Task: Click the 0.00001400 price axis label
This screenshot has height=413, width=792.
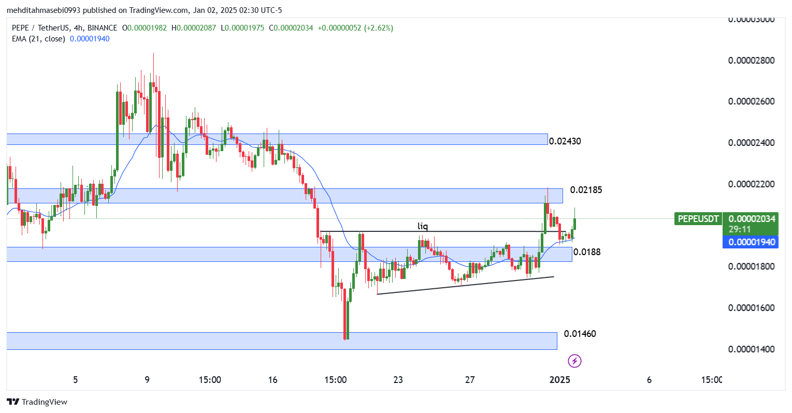Action: (x=752, y=349)
